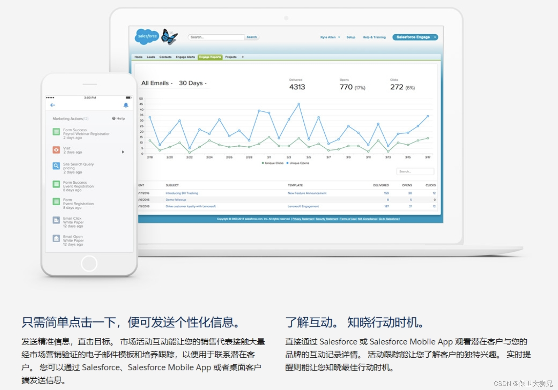Tap Form Success Event Registration green icon
558x390 pixels.
click(x=56, y=184)
